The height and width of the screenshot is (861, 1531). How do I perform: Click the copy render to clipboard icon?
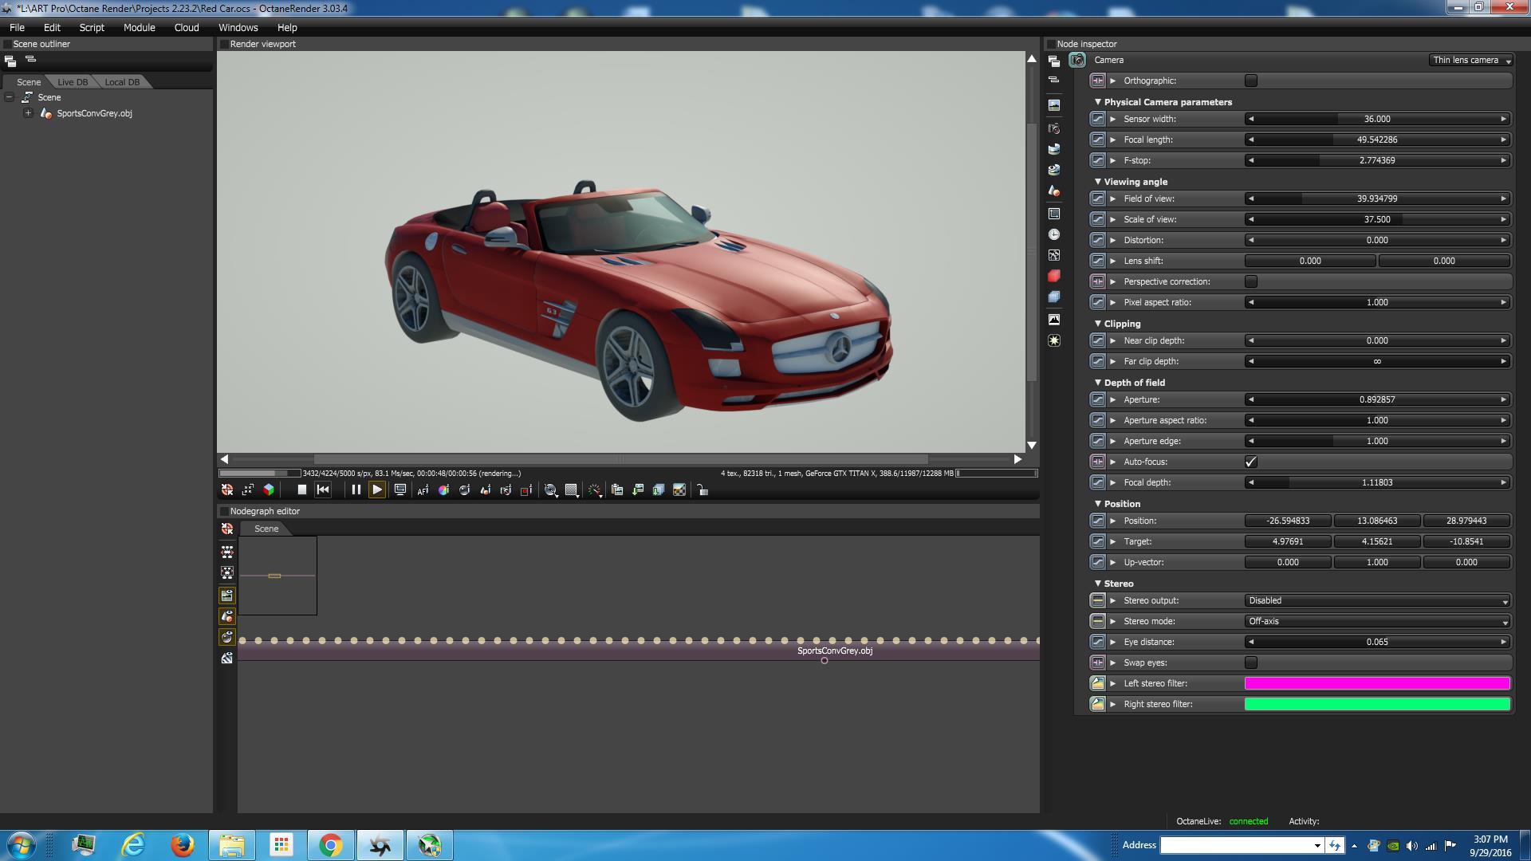coord(617,490)
